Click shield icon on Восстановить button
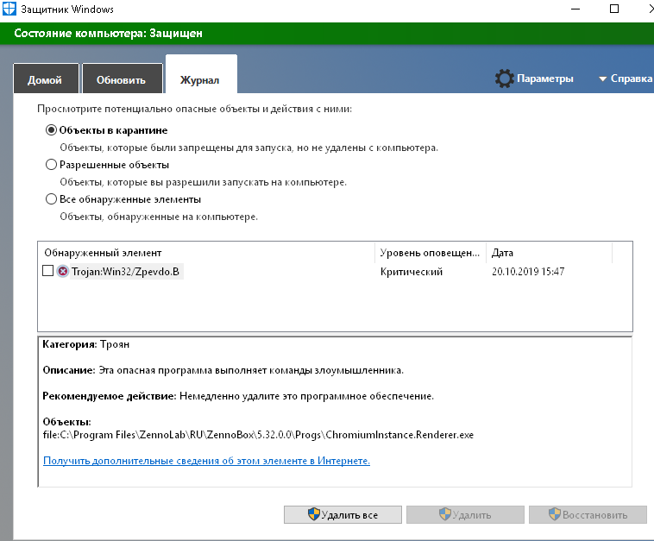This screenshot has height=541, width=654. (x=554, y=514)
